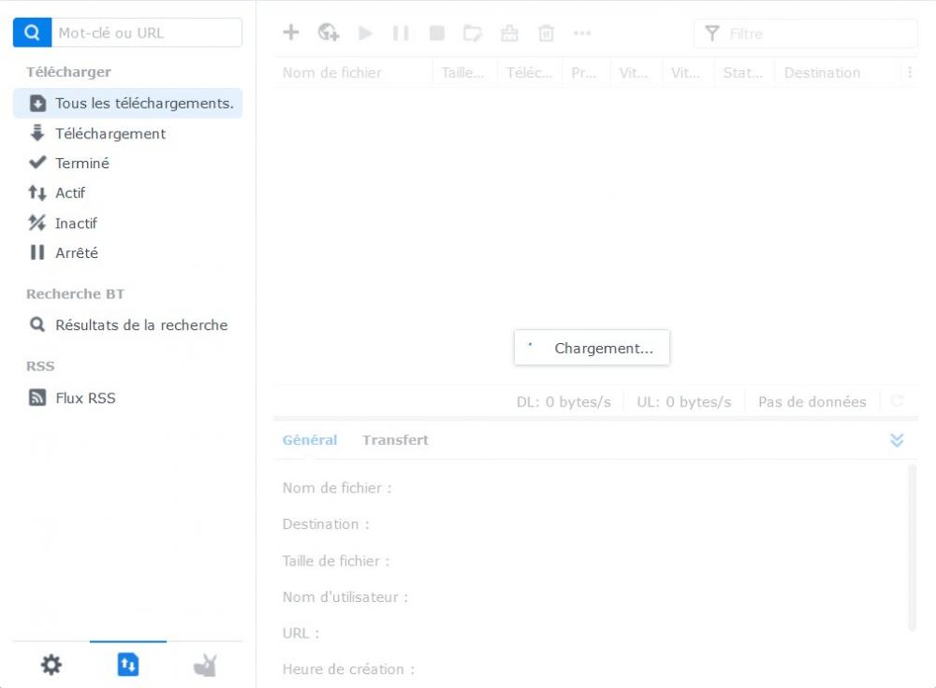The width and height of the screenshot is (936, 688).
Task: Filter by Actif tasks
Action: (127, 193)
